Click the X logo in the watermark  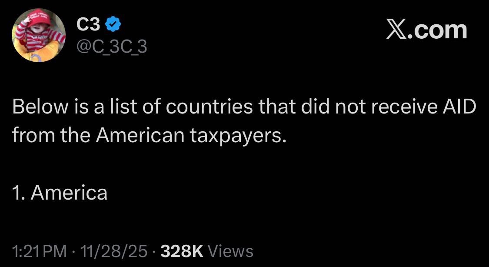[x=396, y=30]
